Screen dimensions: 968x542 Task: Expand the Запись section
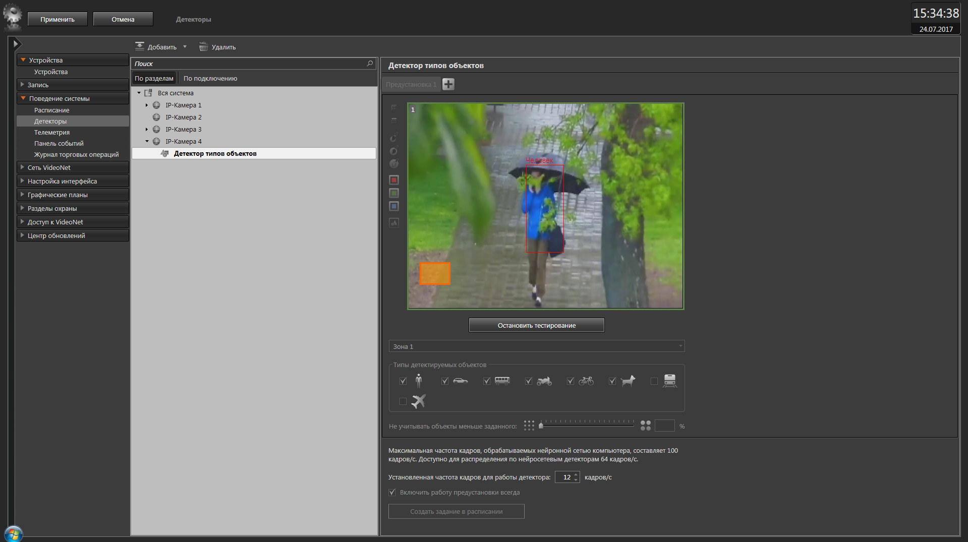[x=73, y=85]
